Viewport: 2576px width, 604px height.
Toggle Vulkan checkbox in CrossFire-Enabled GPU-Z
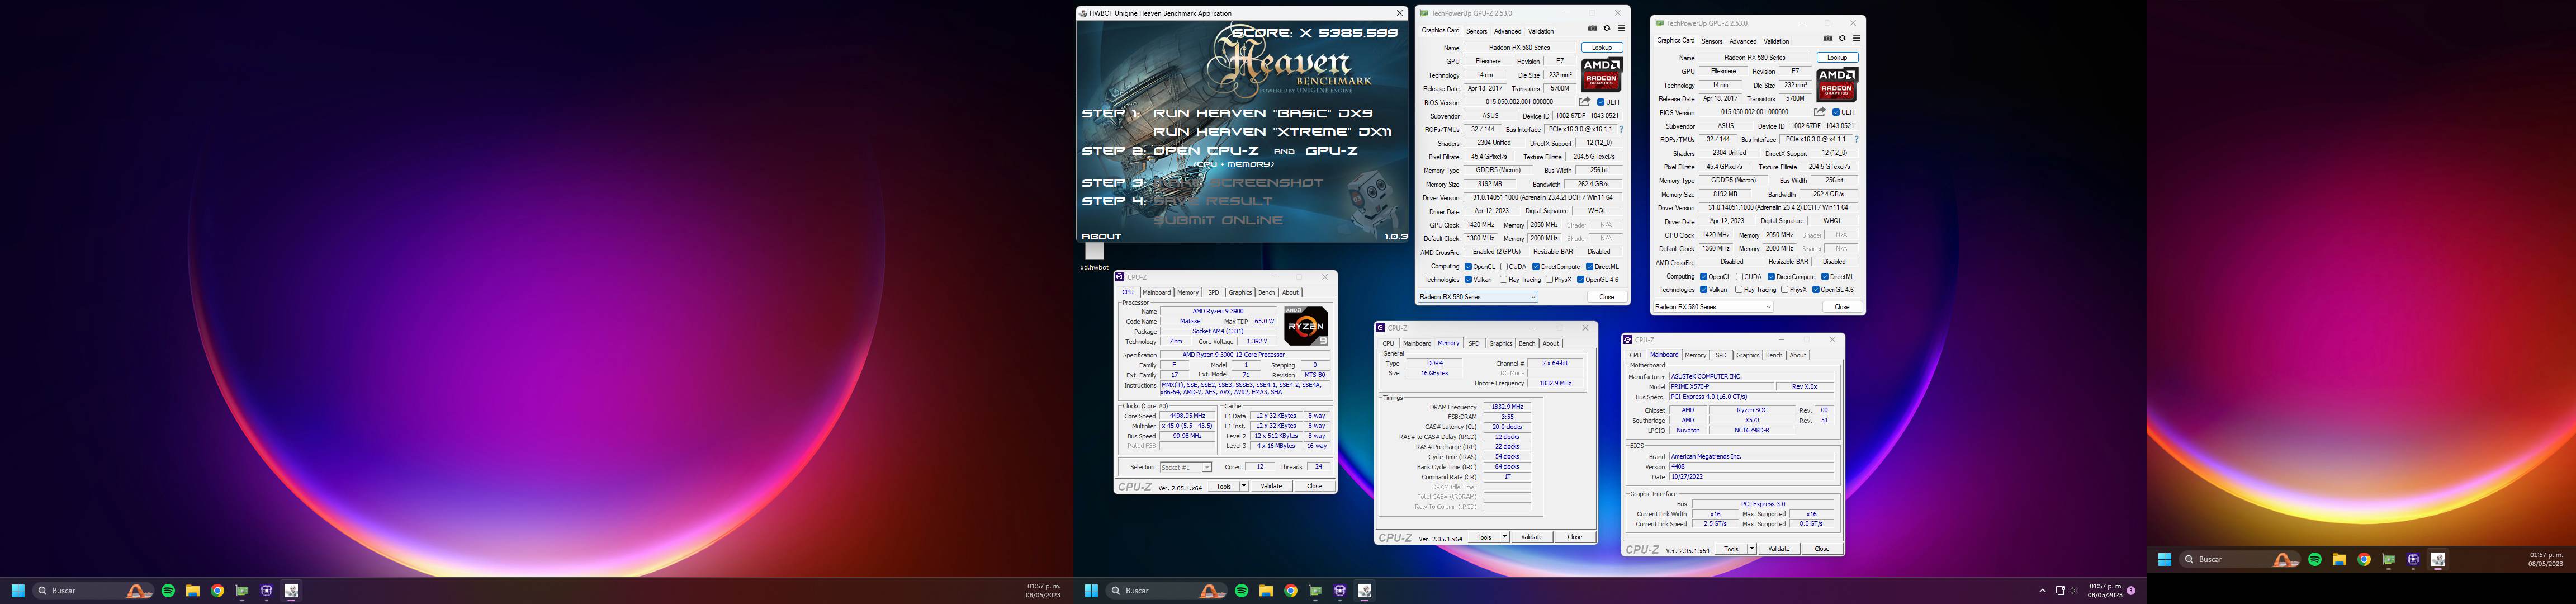(x=1468, y=280)
